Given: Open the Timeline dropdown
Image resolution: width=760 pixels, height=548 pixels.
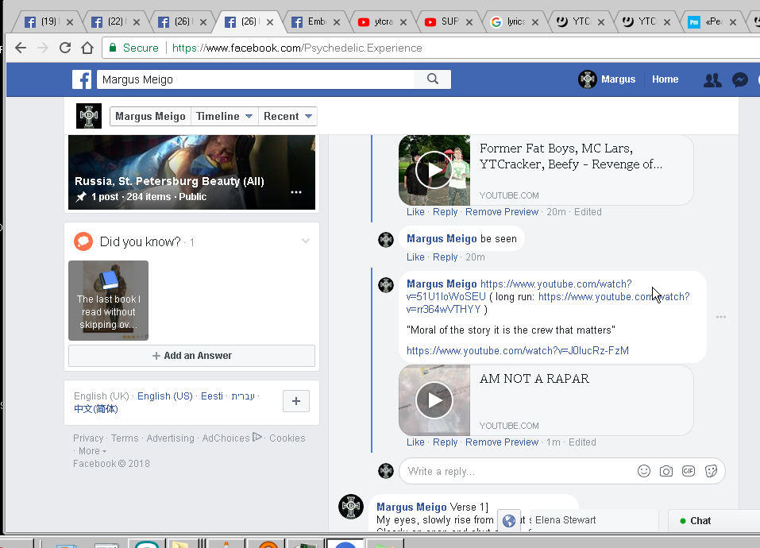Looking at the screenshot, I should coord(225,116).
